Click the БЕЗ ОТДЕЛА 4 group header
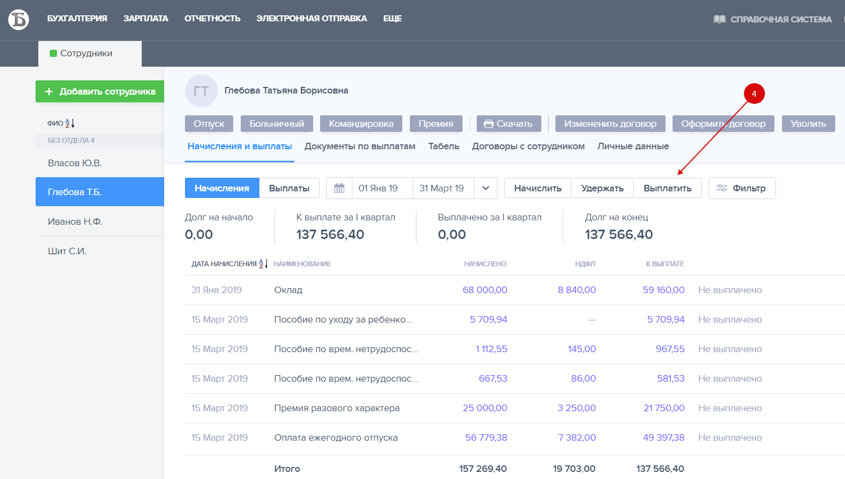 [x=100, y=141]
